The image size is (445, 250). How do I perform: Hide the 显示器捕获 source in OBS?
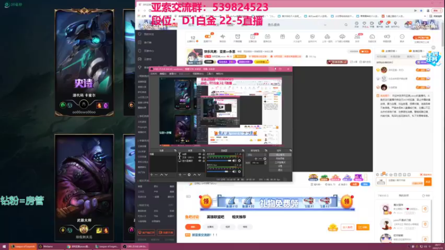pyautogui.click(x=200, y=161)
